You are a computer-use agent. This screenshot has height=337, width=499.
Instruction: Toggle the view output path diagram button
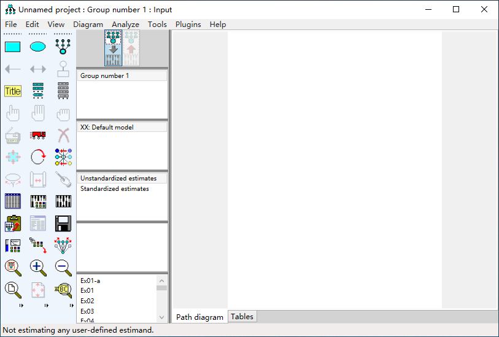131,48
